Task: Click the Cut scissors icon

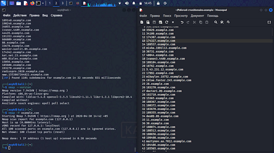Action: coord(194,22)
